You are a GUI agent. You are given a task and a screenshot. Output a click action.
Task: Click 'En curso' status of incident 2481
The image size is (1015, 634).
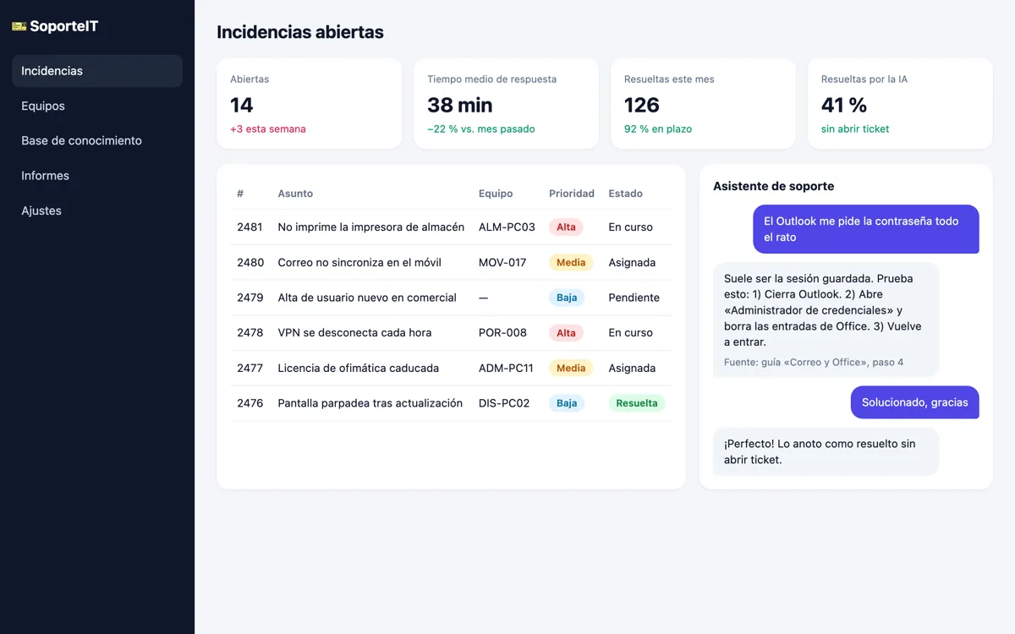(x=631, y=227)
